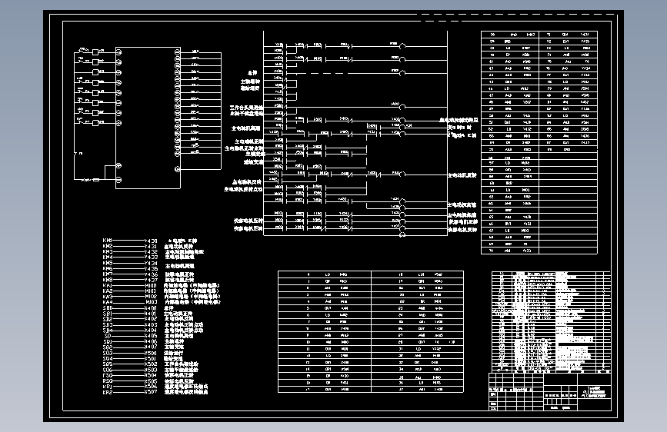Image resolution: width=667 pixels, height=432 pixels.
Task: Select the X505 input address
Action: [x=151, y=381]
